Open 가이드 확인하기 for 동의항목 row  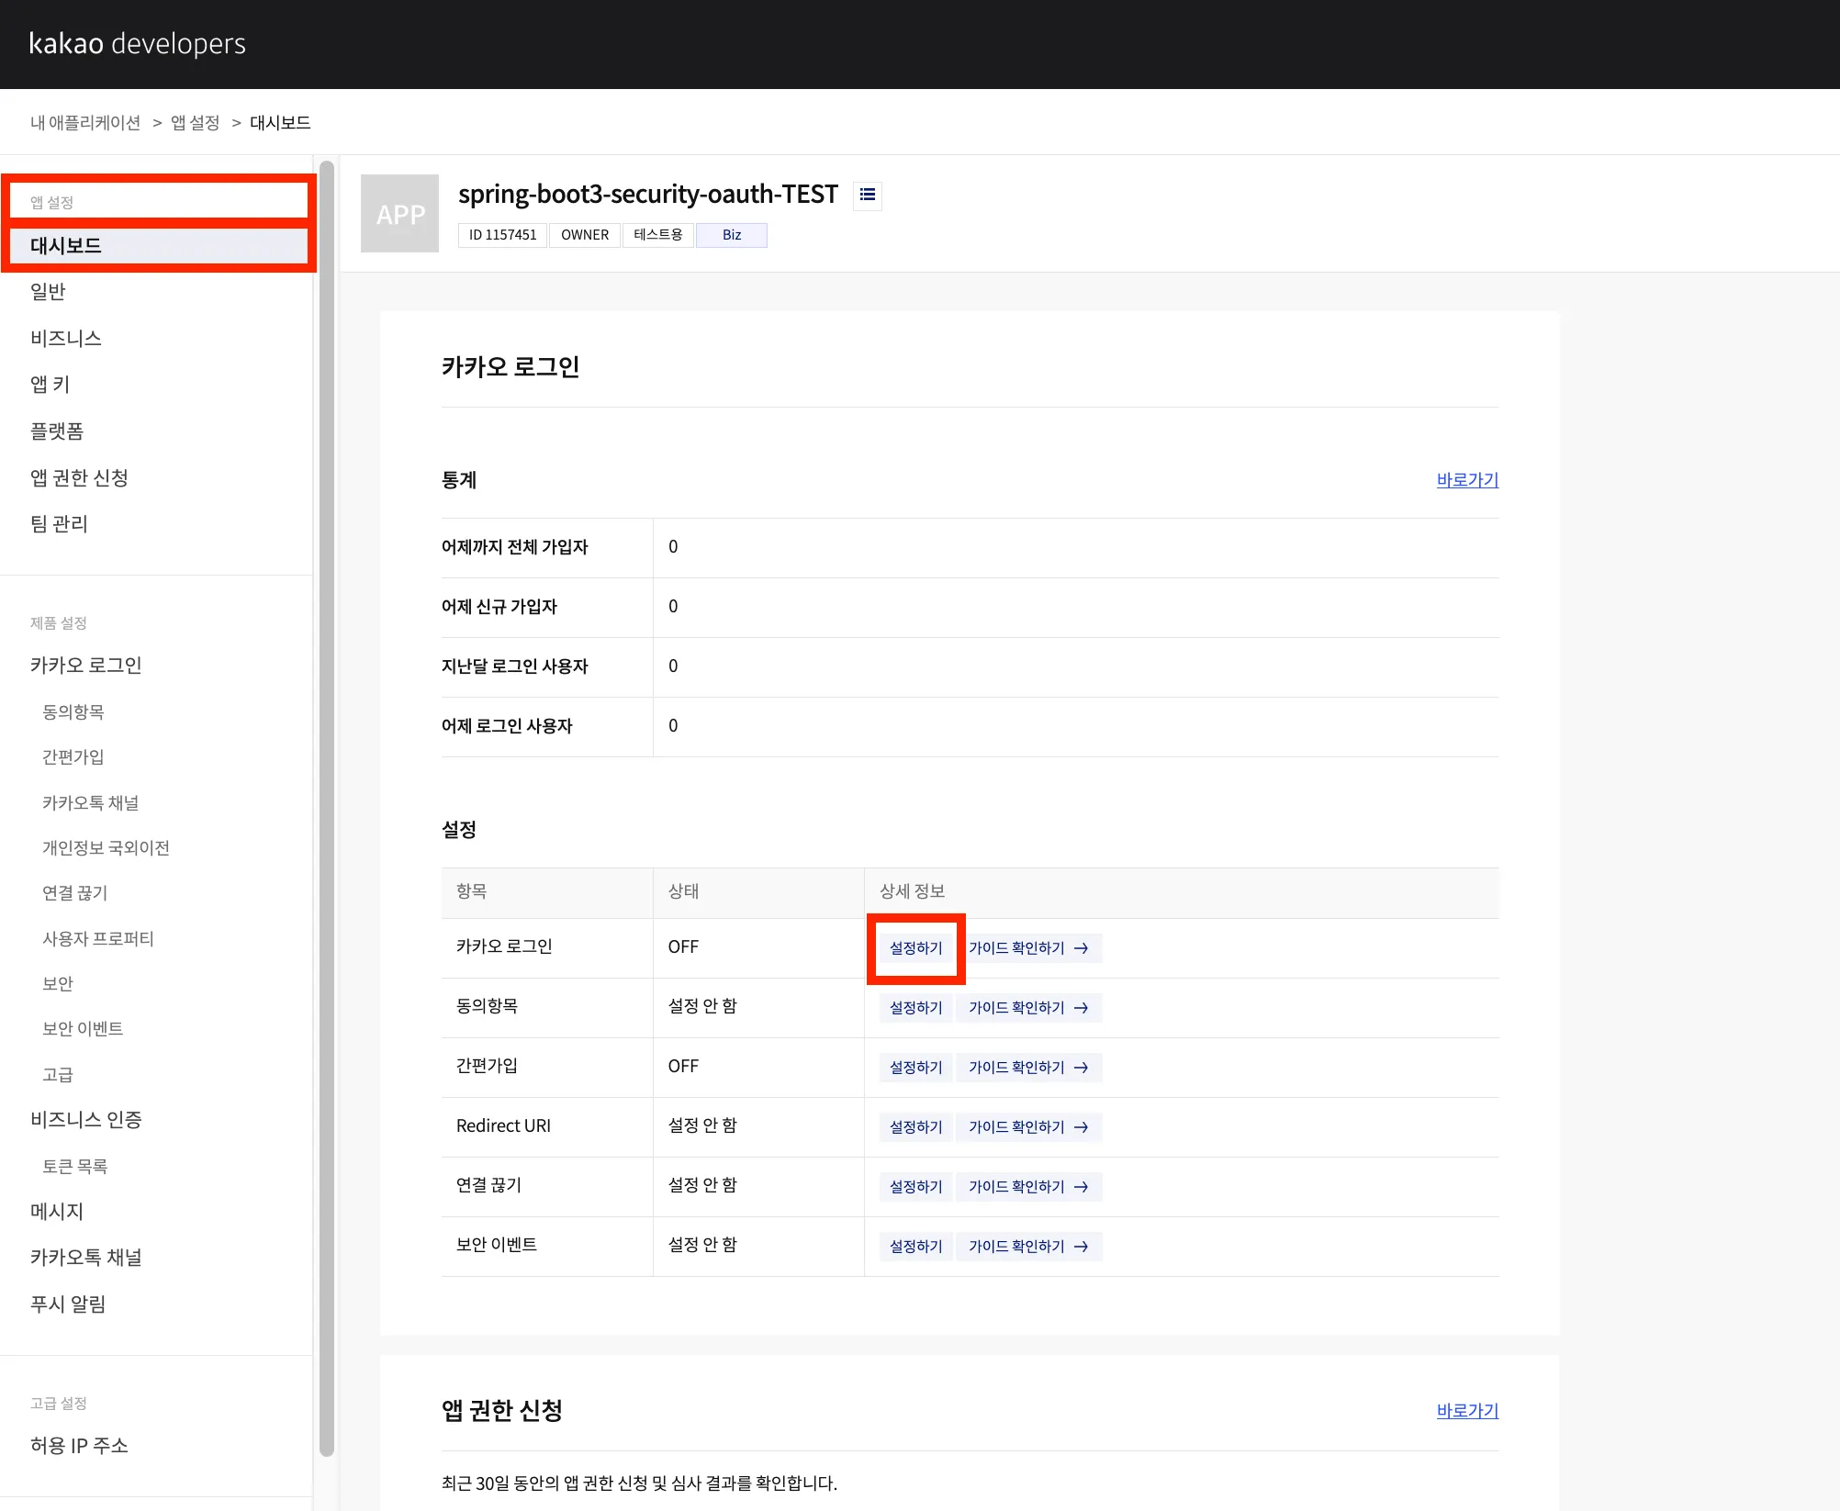1027,1008
